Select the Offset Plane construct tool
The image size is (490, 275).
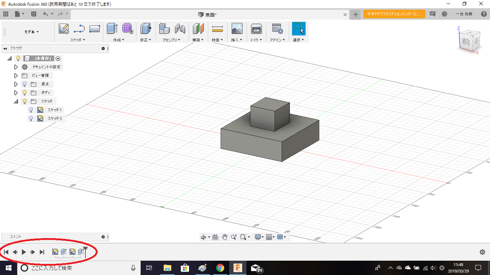click(x=198, y=29)
